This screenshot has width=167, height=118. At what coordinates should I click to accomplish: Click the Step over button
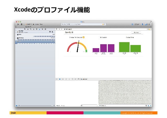(x=66, y=79)
